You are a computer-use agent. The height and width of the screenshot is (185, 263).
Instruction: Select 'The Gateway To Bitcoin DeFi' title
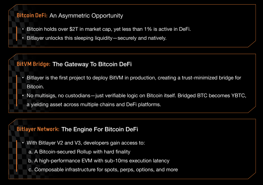(x=92, y=64)
